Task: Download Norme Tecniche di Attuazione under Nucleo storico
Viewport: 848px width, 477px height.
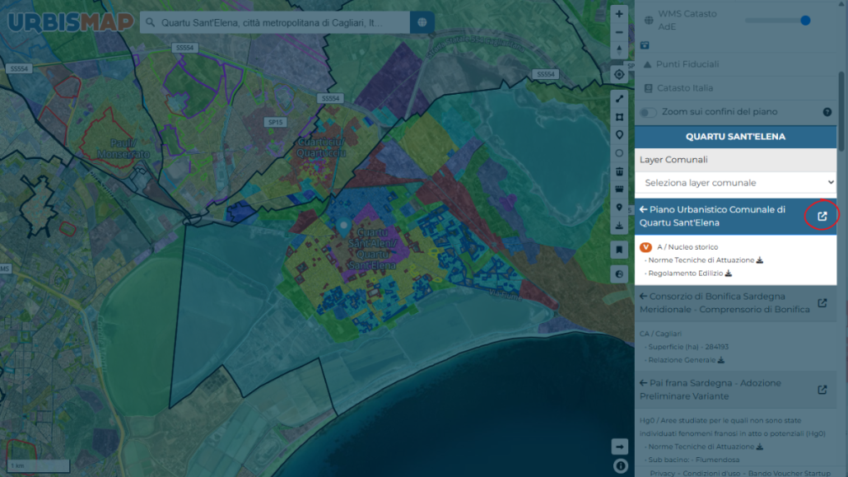Action: [x=760, y=260]
